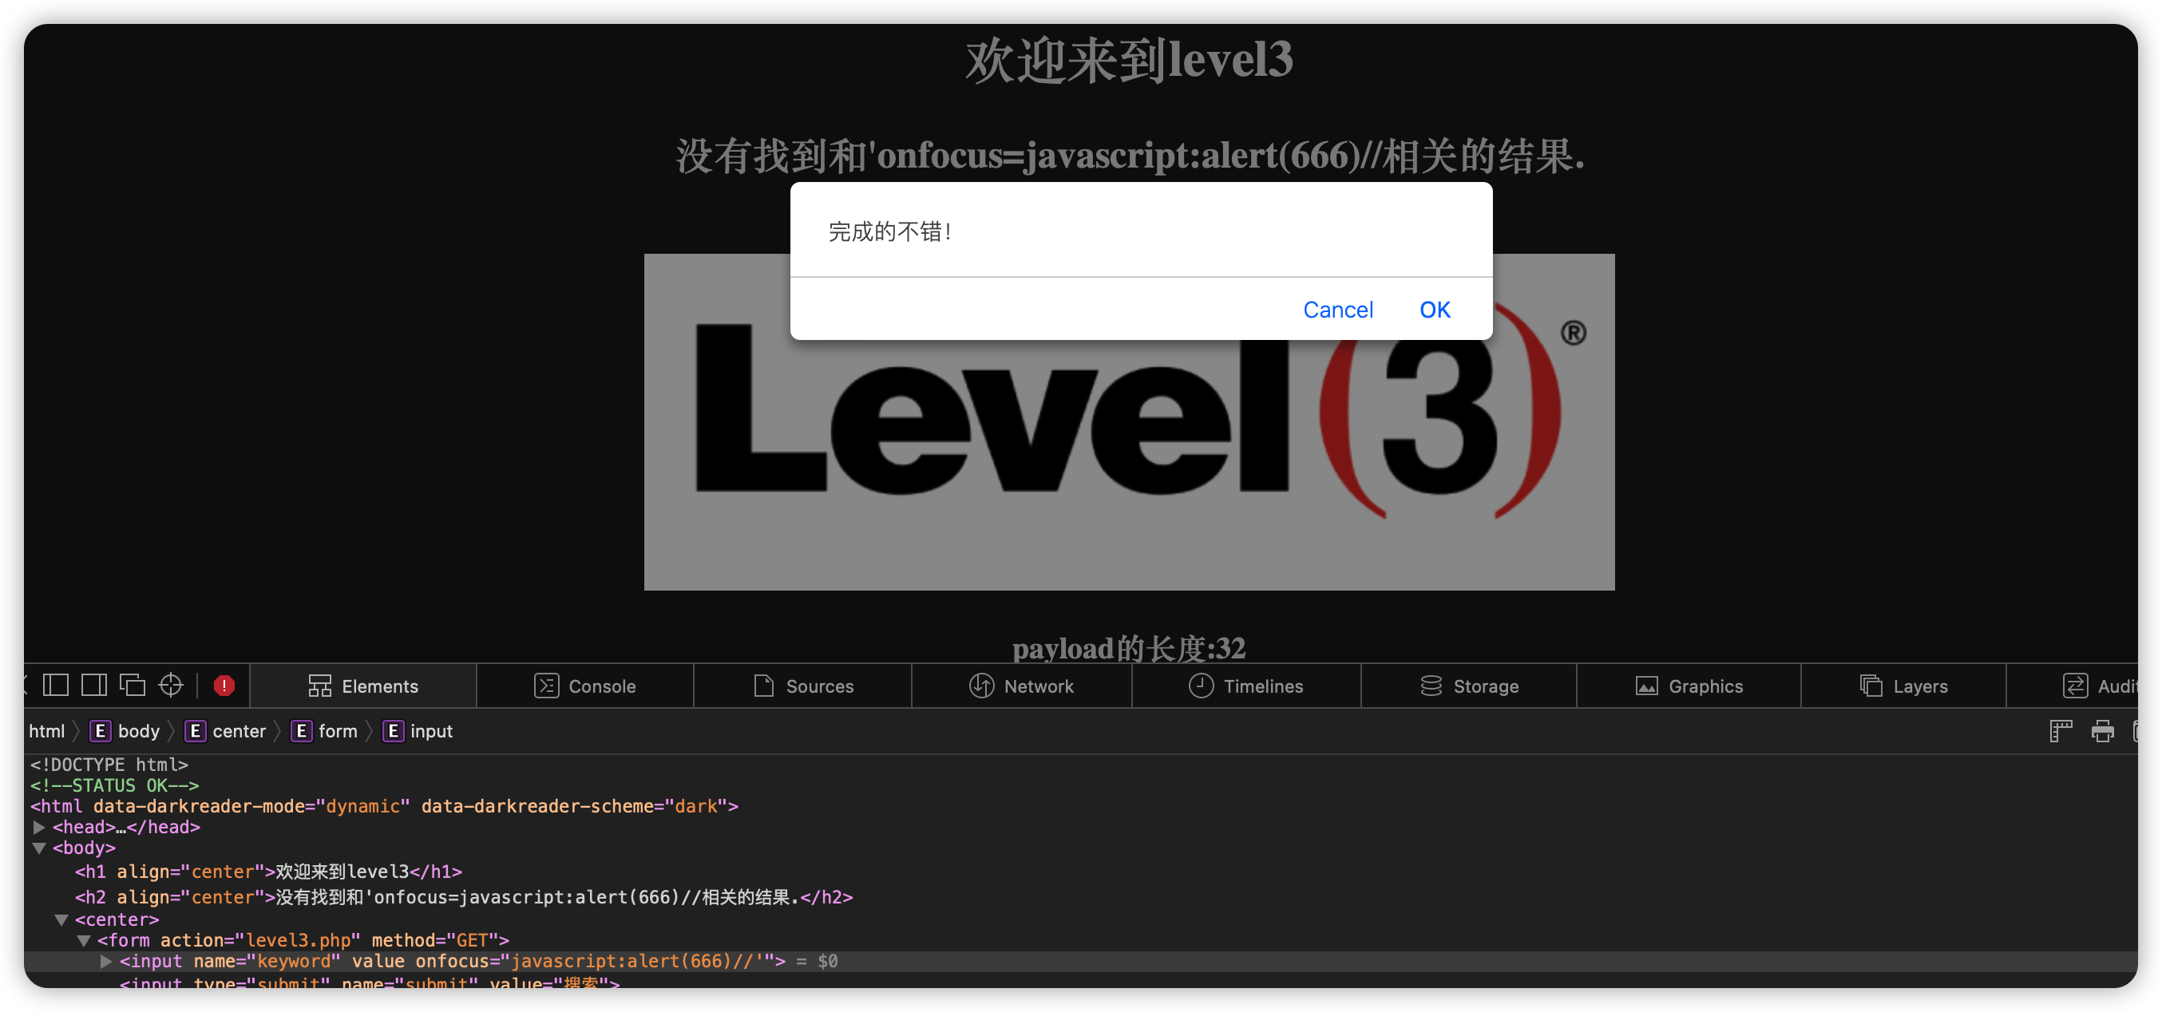The image size is (2162, 1012).
Task: Click Cancel in the alert dialog
Action: [1338, 310]
